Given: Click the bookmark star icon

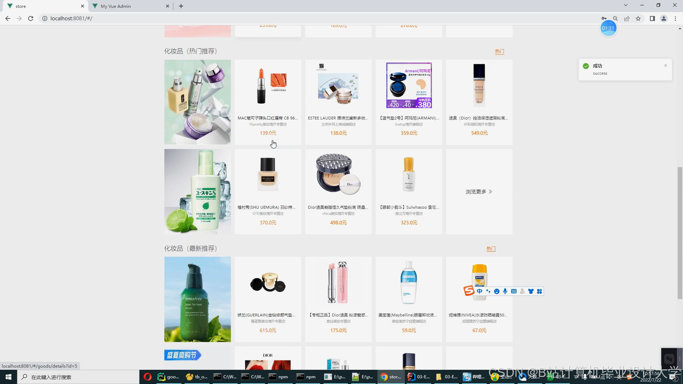Looking at the screenshot, I should [638, 18].
